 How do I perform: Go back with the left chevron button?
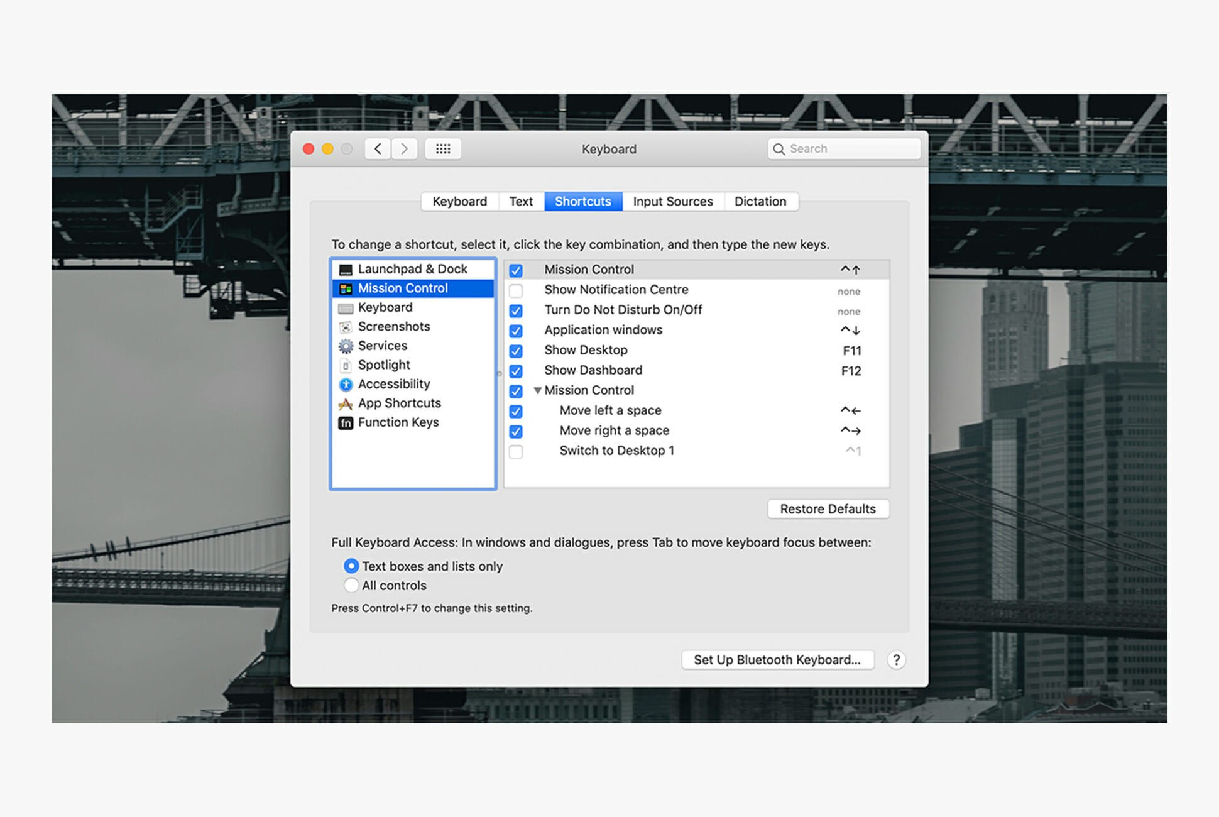tap(378, 149)
